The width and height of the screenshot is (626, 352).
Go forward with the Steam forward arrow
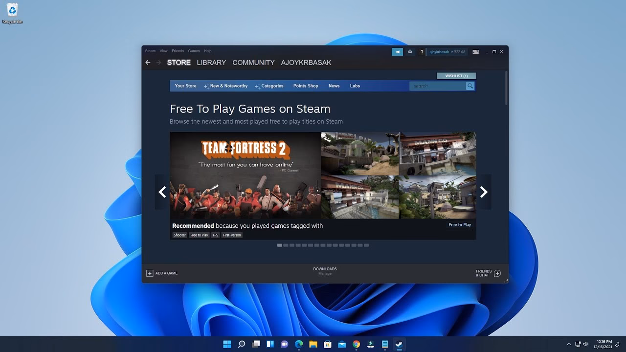coord(158,63)
